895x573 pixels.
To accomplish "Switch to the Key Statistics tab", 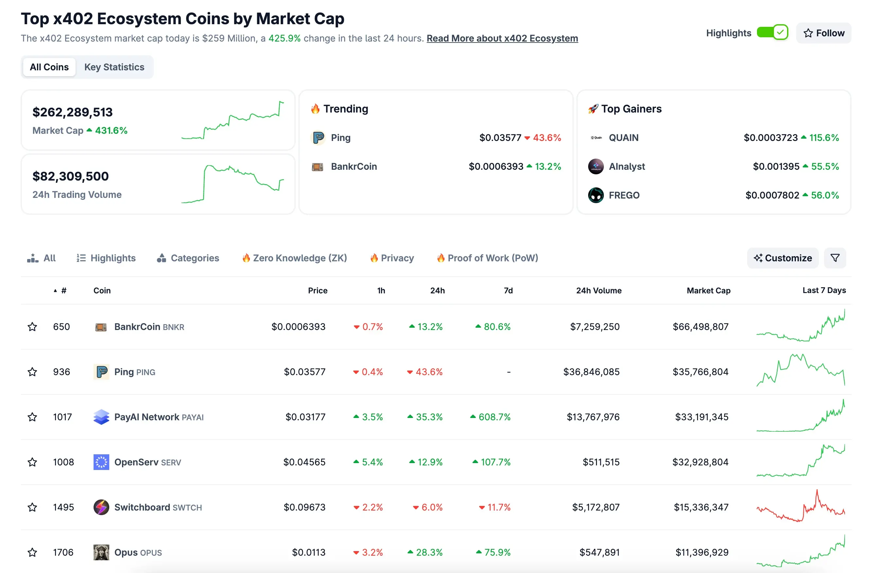I will 114,67.
